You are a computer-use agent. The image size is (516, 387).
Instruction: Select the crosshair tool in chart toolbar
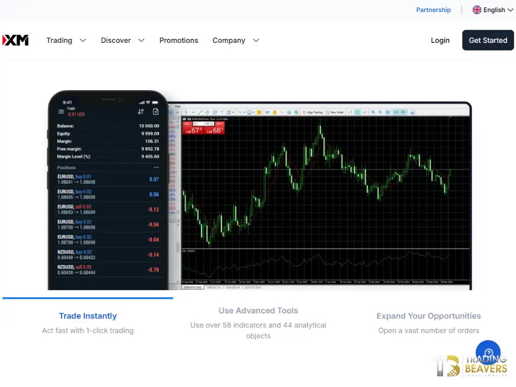178,112
